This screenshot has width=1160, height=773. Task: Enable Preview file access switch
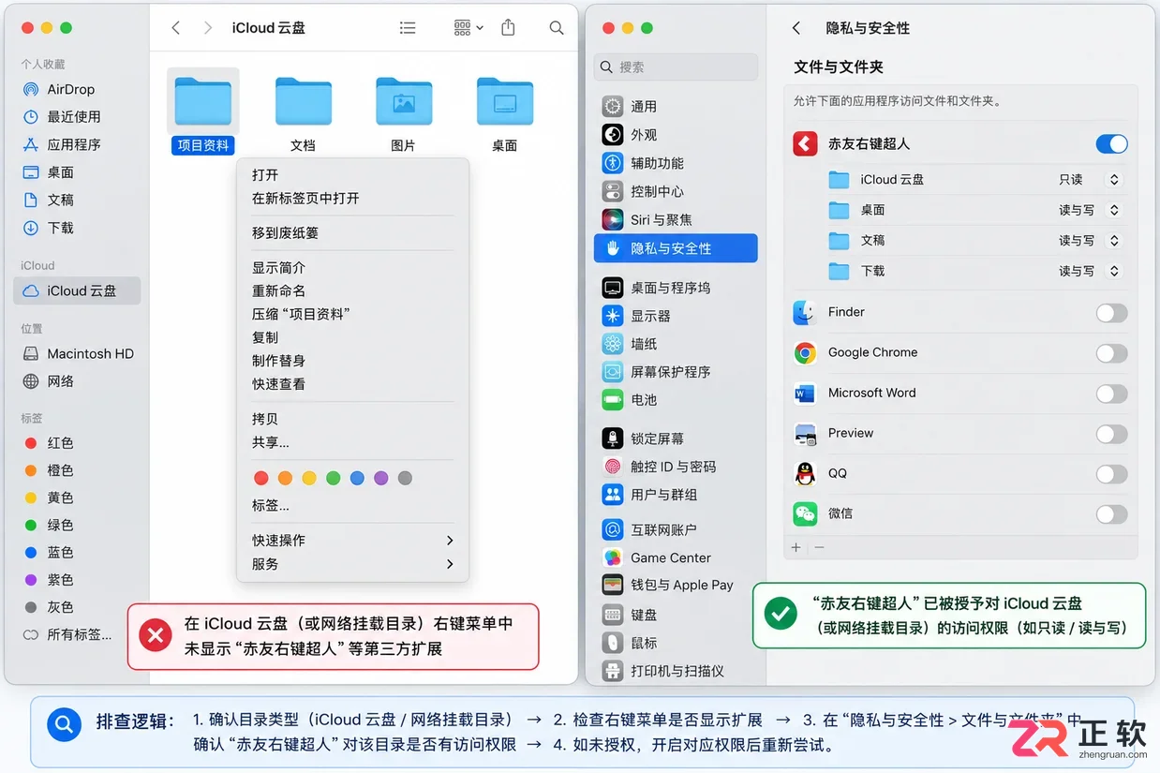[x=1111, y=434]
